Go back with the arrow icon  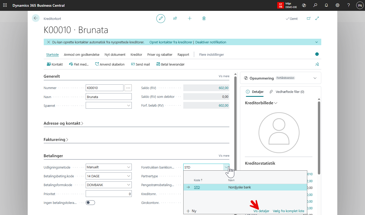[36, 18]
